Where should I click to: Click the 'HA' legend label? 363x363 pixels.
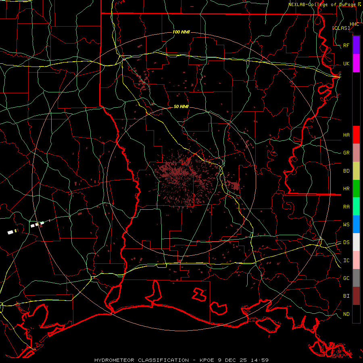pos(346,135)
